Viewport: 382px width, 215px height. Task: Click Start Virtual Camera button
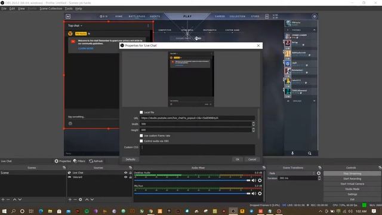point(352,184)
